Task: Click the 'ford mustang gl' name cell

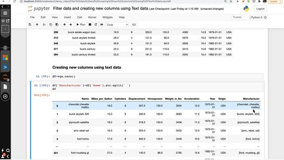Action: 80,153
